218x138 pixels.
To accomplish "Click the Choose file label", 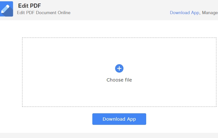I will click(119, 80).
